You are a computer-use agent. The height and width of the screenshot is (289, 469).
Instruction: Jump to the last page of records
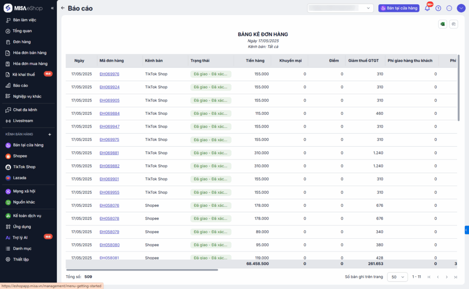coord(455,277)
